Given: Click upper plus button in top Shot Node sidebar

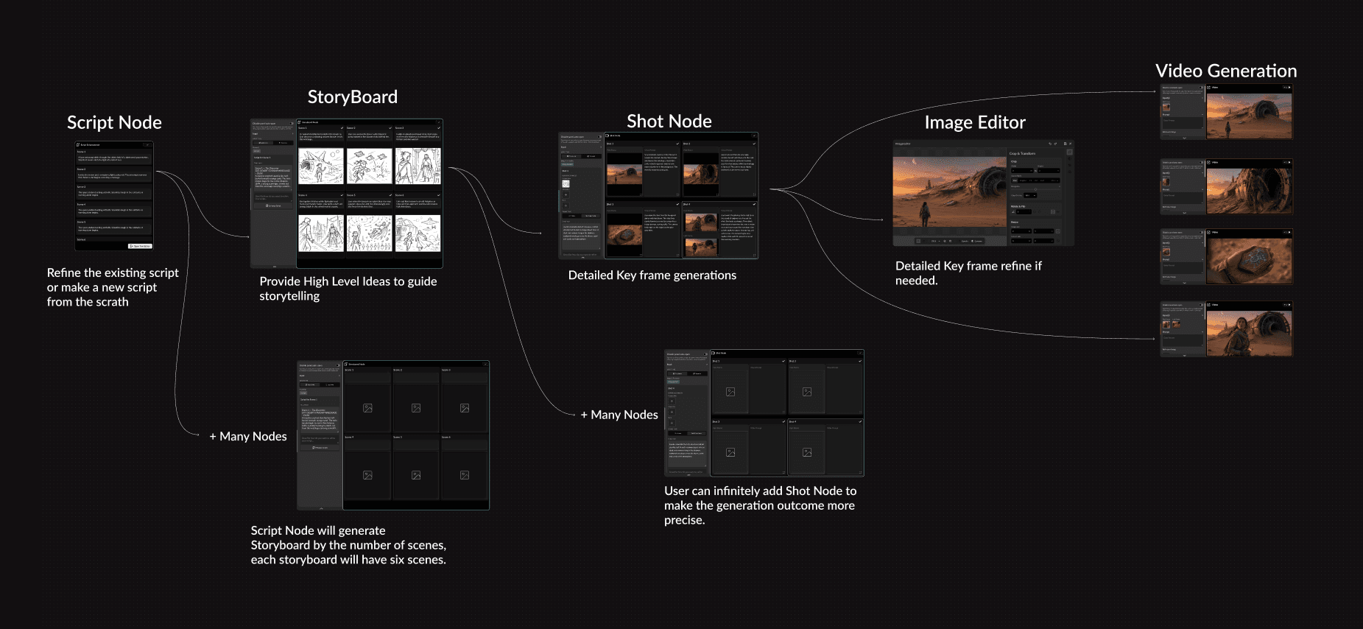Looking at the screenshot, I should tap(566, 194).
